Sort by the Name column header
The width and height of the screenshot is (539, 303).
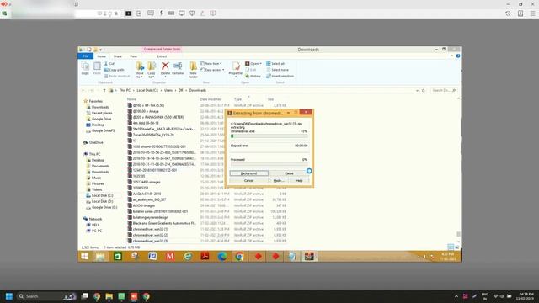(131, 99)
